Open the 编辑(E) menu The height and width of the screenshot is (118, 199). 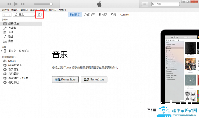(x=15, y=10)
